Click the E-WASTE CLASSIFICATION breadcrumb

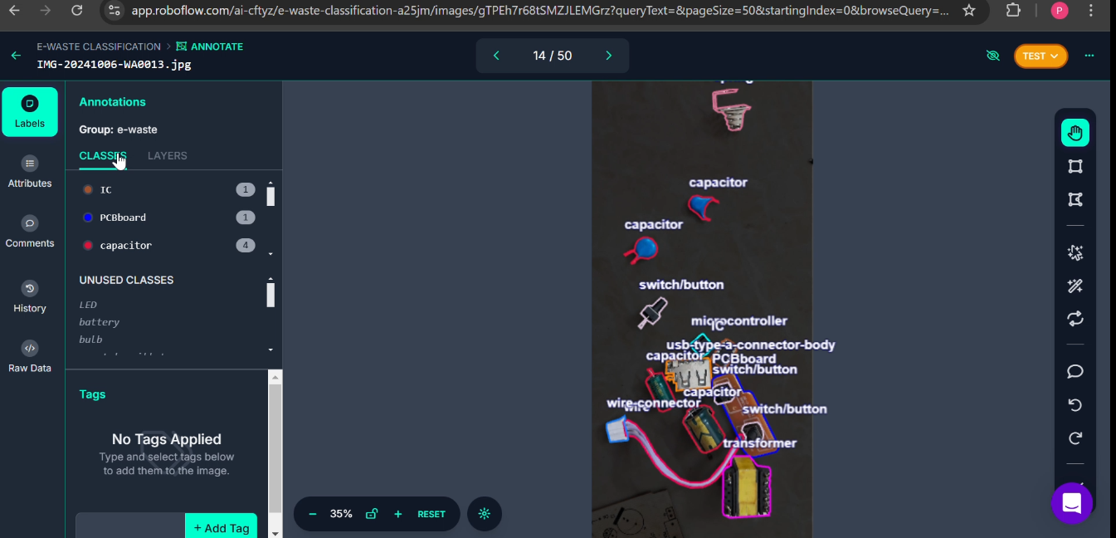(99, 46)
